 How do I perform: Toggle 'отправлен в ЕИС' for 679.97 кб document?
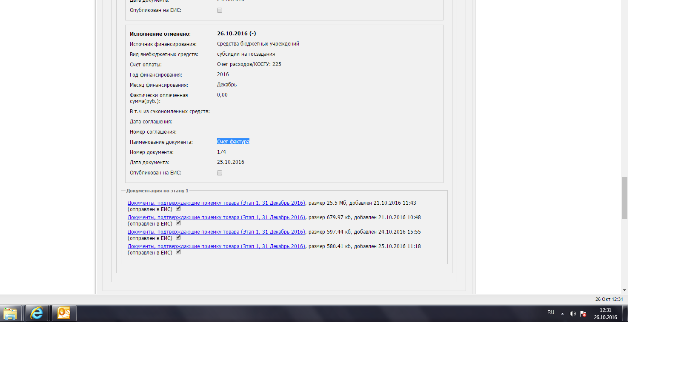(x=178, y=223)
